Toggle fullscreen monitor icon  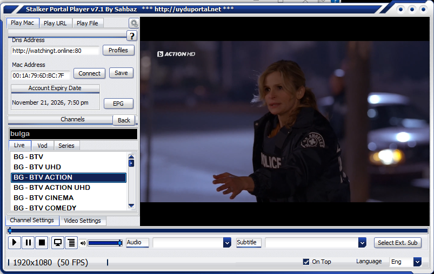(58, 243)
